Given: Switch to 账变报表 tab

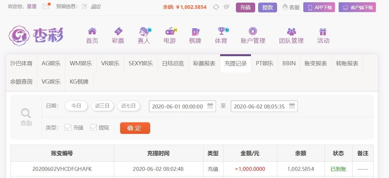Looking at the screenshot, I should click(x=316, y=63).
